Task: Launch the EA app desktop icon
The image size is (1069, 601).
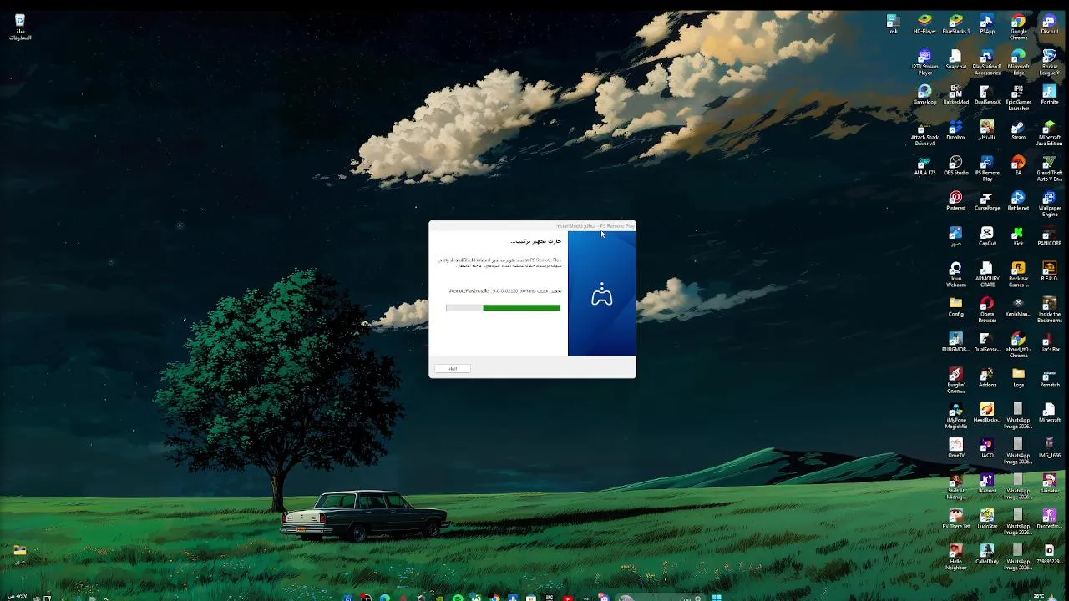Action: [1018, 165]
